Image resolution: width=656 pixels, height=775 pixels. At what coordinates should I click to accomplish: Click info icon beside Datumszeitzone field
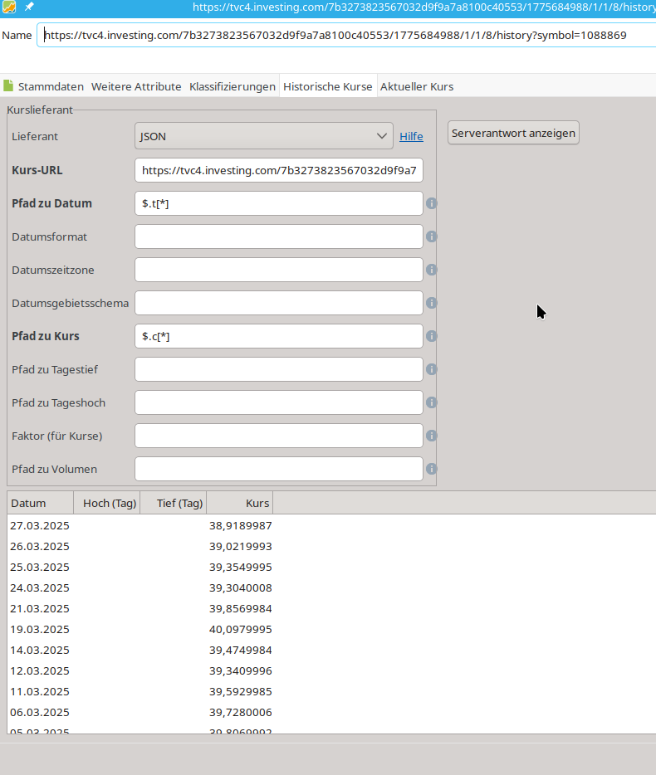point(432,270)
